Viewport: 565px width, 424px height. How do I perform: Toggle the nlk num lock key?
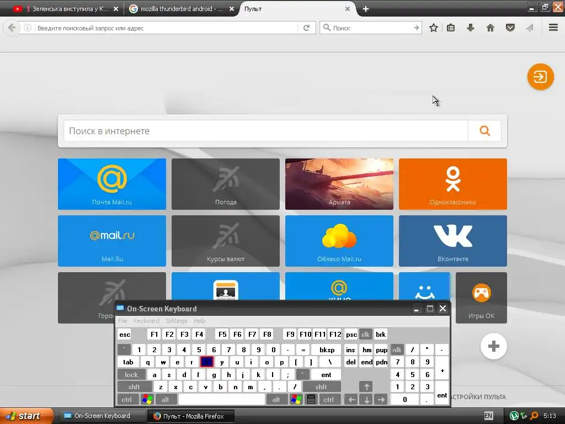[397, 349]
